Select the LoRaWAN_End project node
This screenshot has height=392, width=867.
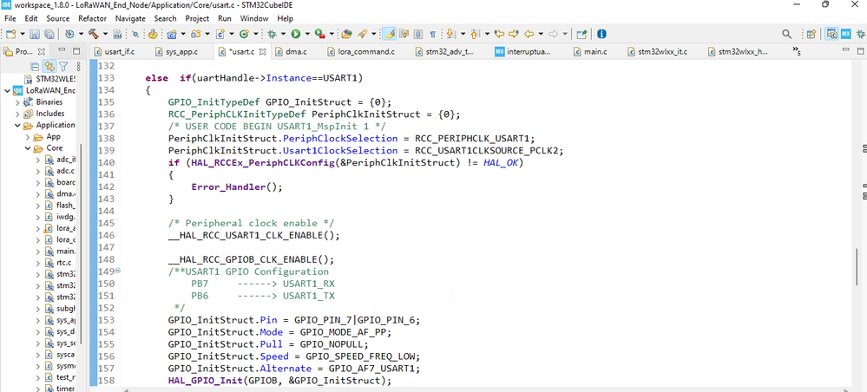pyautogui.click(x=50, y=91)
